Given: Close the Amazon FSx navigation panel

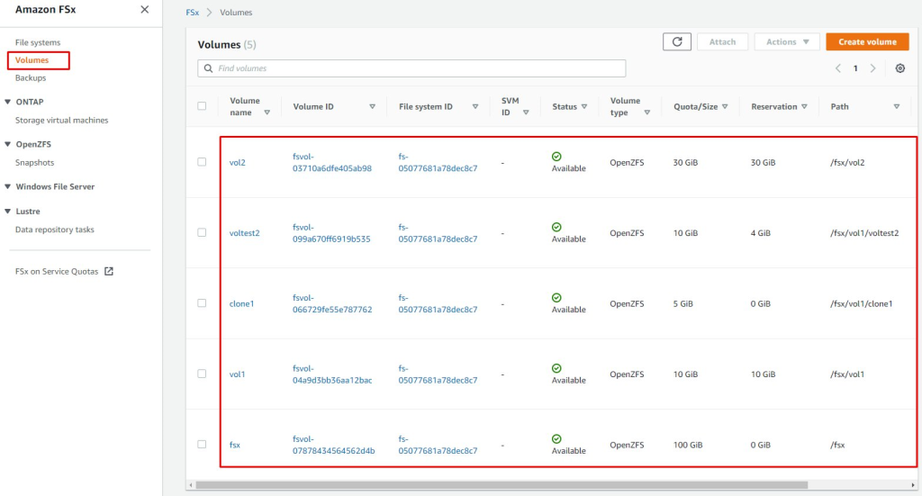Looking at the screenshot, I should pyautogui.click(x=145, y=9).
